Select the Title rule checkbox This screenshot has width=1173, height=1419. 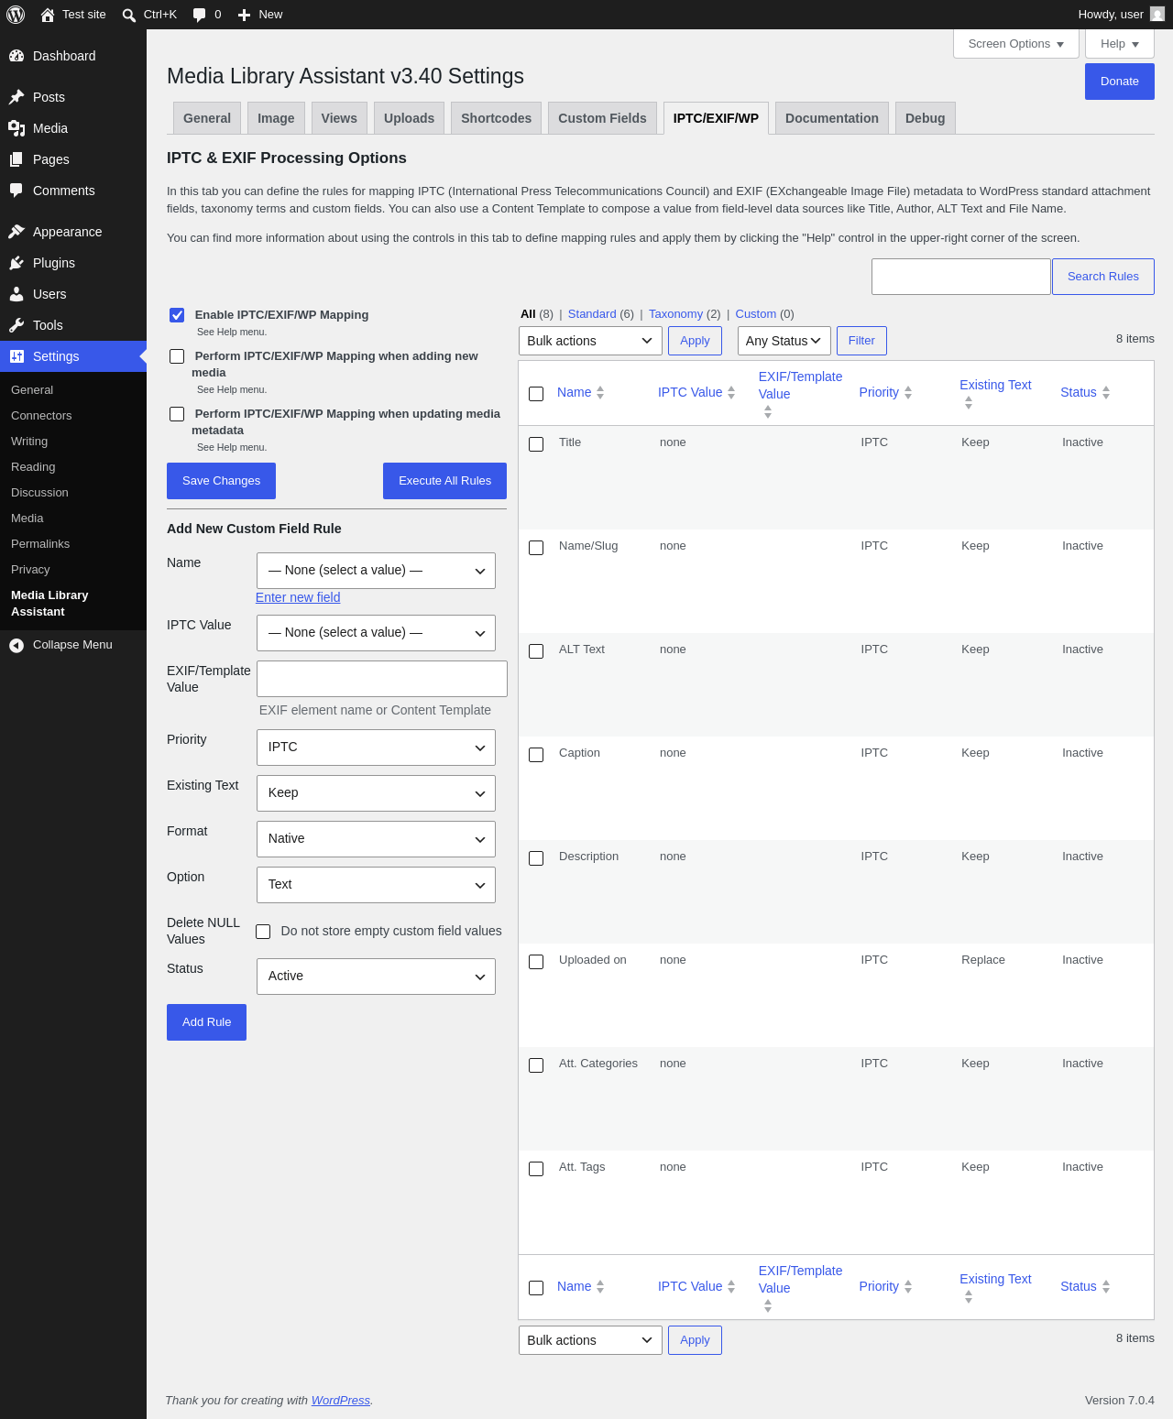pos(536,444)
